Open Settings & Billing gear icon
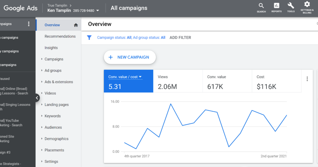Screen dimensions: 318x167 [x=307, y=7]
